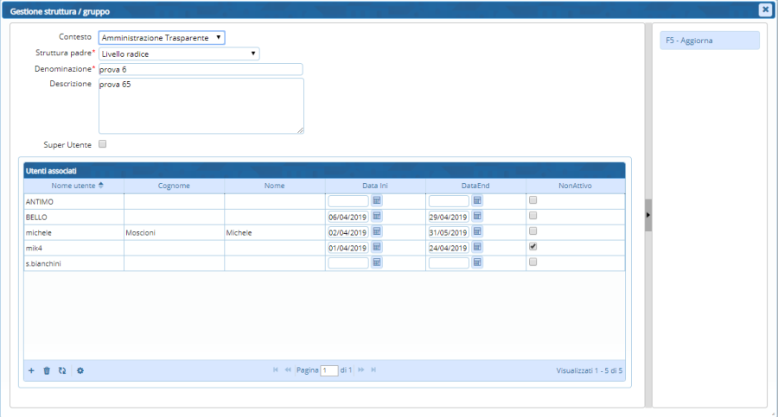778x417 pixels.
Task: Enable the Super Utente checkbox
Action: [103, 144]
